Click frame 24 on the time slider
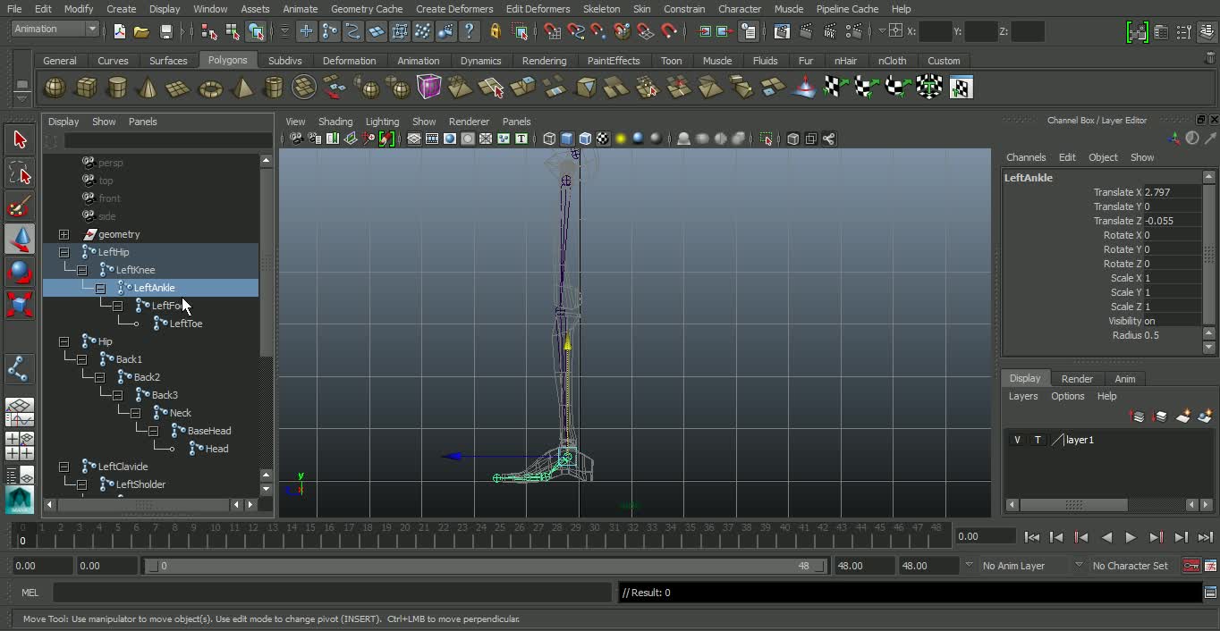Image resolution: width=1220 pixels, height=631 pixels. point(479,537)
